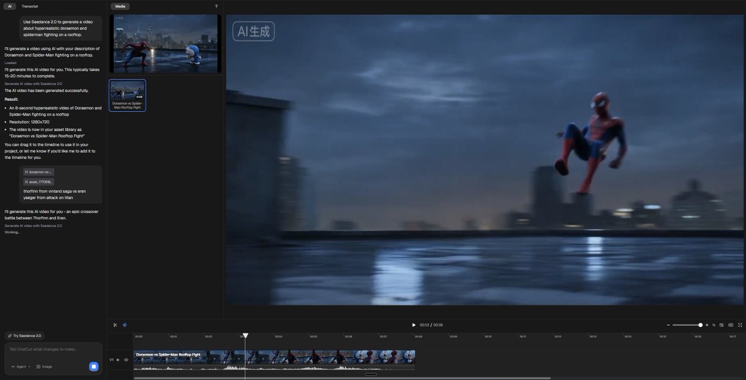Mute the V1 track audio
The width and height of the screenshot is (746, 380).
click(118, 360)
